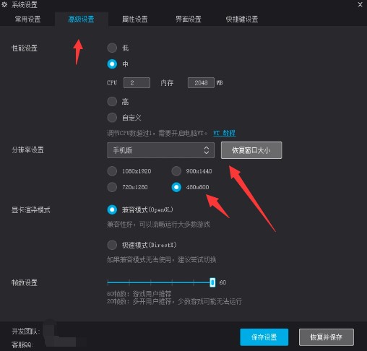Expand the 手机版 resolution dropdown
The height and width of the screenshot is (351, 367).
160,150
